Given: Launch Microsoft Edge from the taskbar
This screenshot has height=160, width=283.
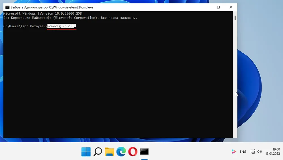Looking at the screenshot, I should [121, 152].
